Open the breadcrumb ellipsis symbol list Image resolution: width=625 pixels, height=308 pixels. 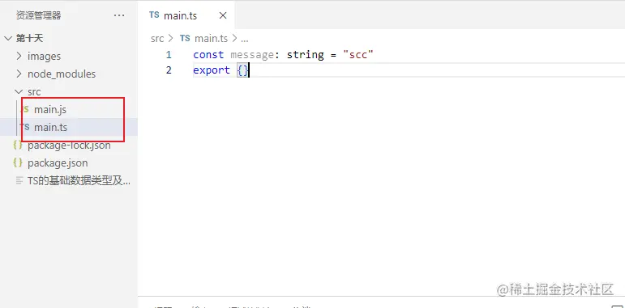pos(245,39)
